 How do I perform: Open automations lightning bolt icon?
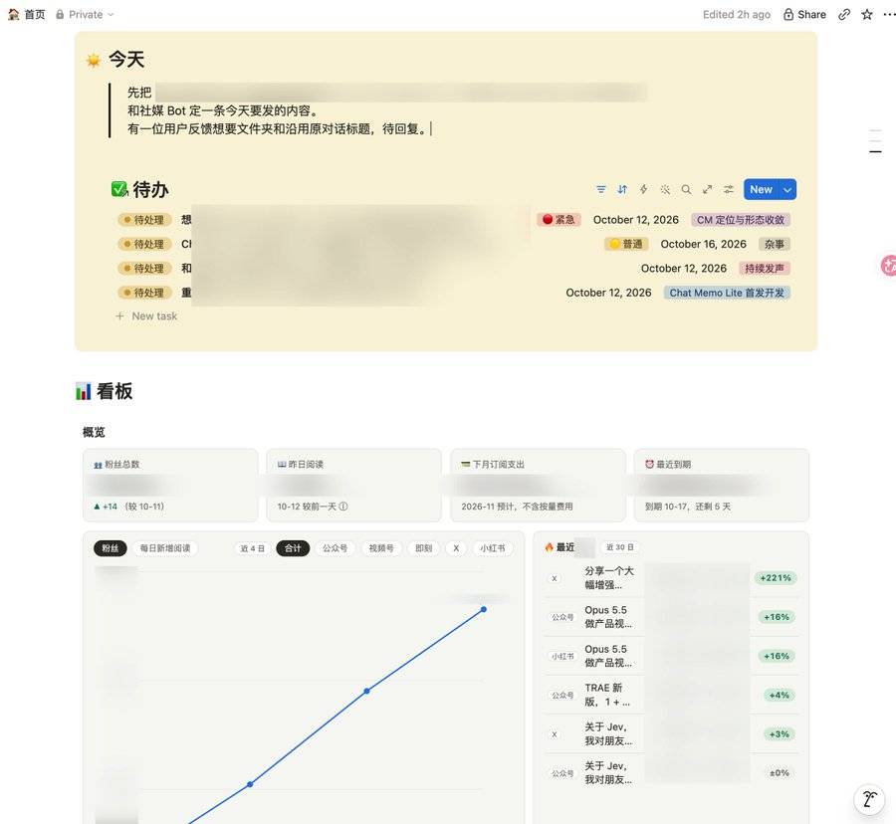point(643,190)
